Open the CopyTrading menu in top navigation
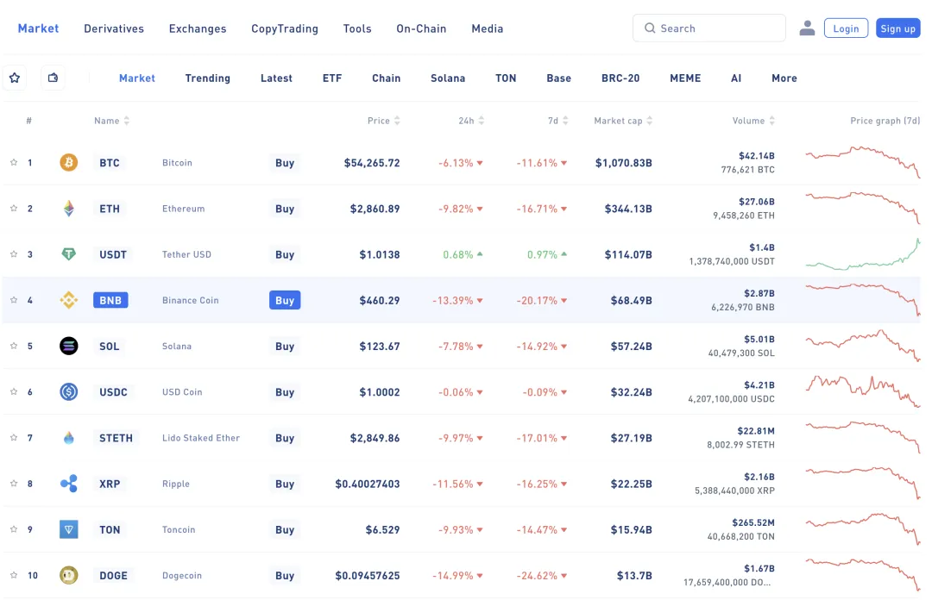Image resolution: width=932 pixels, height=600 pixels. point(285,28)
